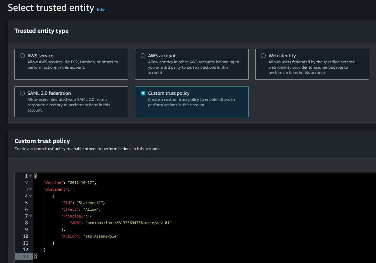Image resolution: width=376 pixels, height=263 pixels.
Task: Choose the AWS account trusted entity option
Action: (x=143, y=56)
